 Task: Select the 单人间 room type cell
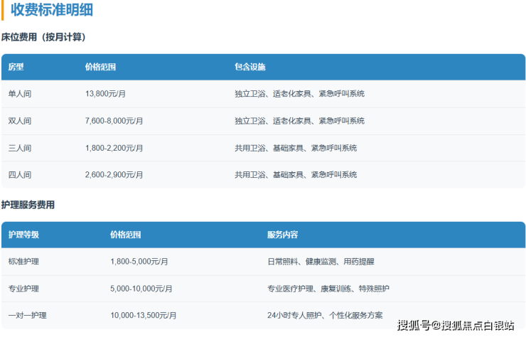pos(20,94)
